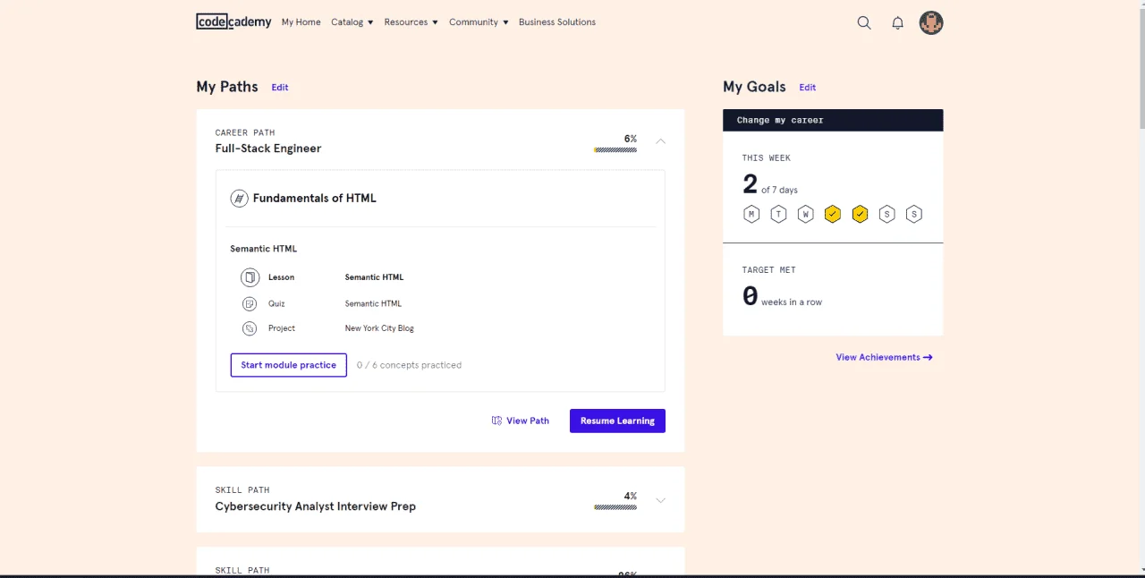The image size is (1145, 578).
Task: Collapse the Full-Stack Engineer path
Action: click(x=661, y=141)
